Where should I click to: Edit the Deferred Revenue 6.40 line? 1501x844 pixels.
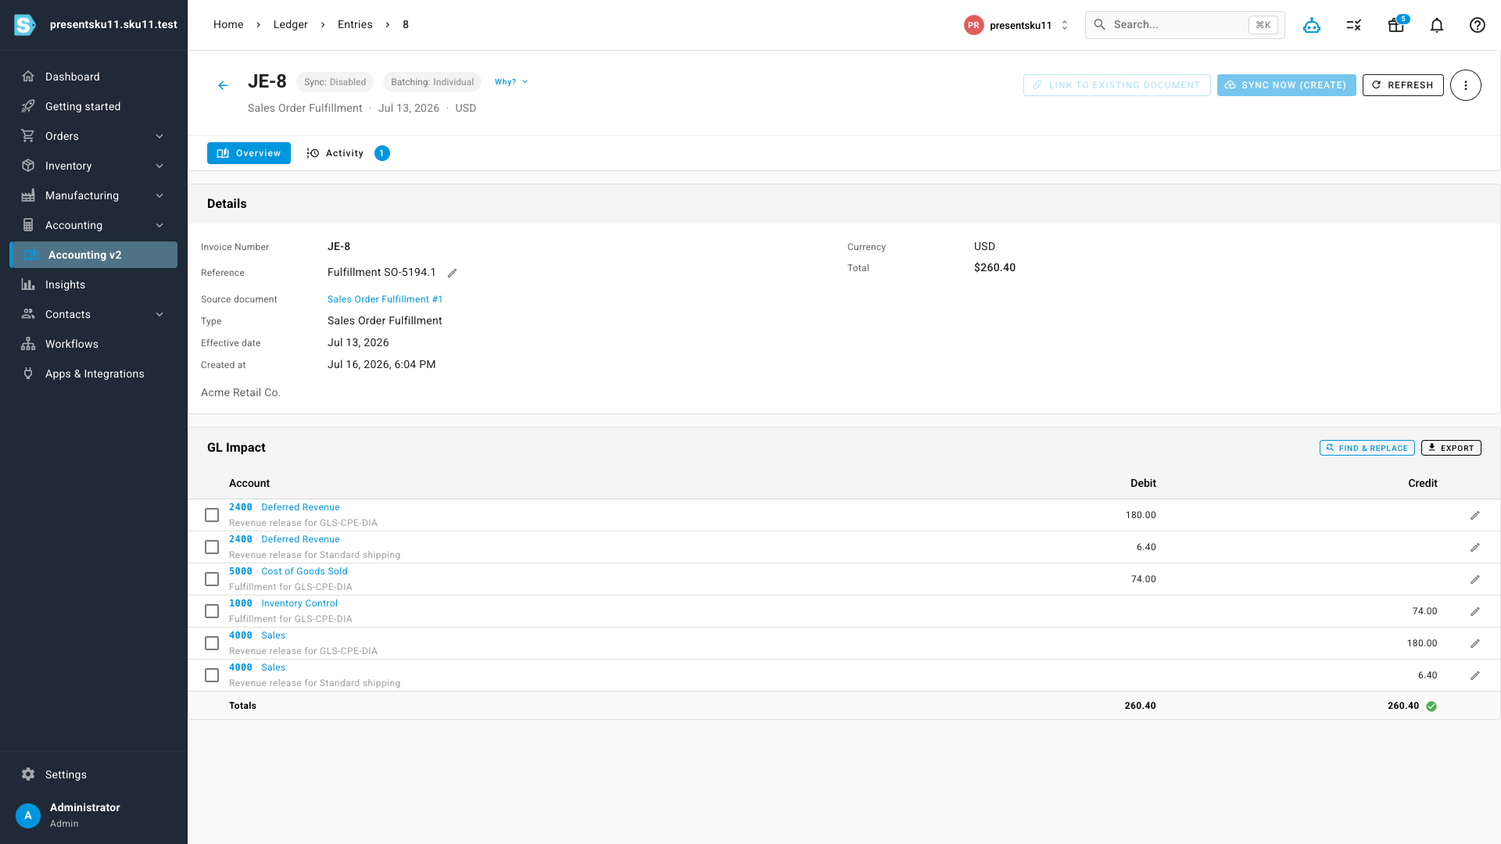coord(1475,547)
